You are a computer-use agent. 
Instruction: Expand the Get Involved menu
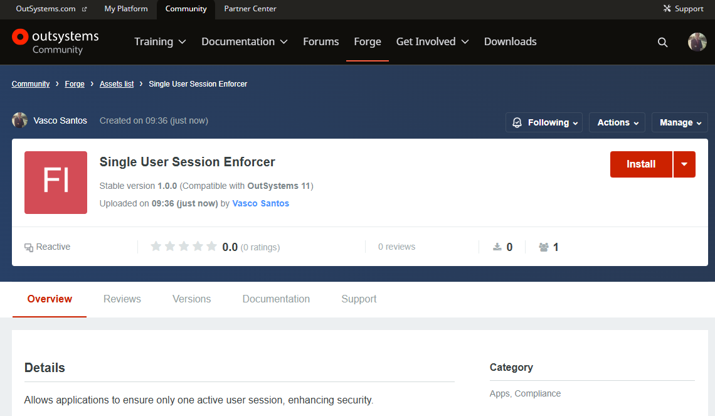(x=432, y=42)
